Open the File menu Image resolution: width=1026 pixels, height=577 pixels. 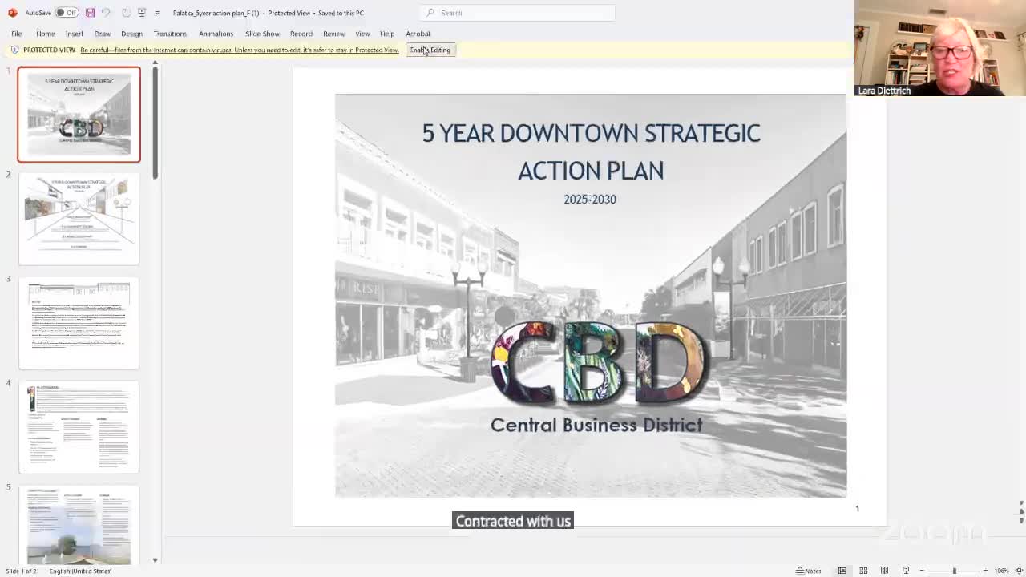[x=16, y=34]
